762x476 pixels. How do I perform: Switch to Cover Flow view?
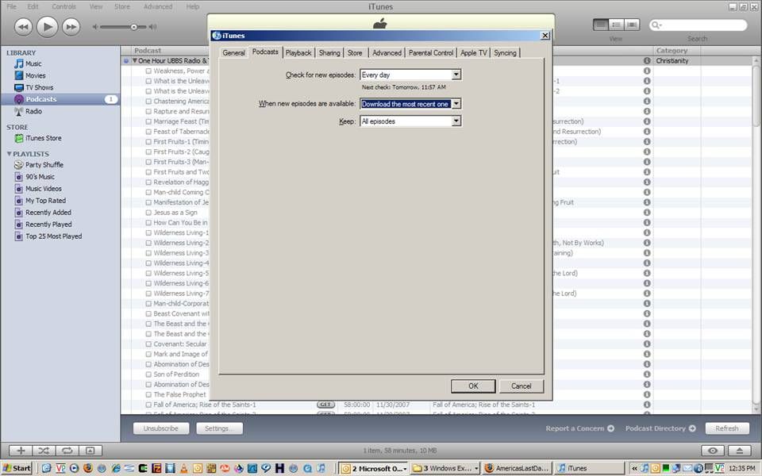[x=632, y=25]
